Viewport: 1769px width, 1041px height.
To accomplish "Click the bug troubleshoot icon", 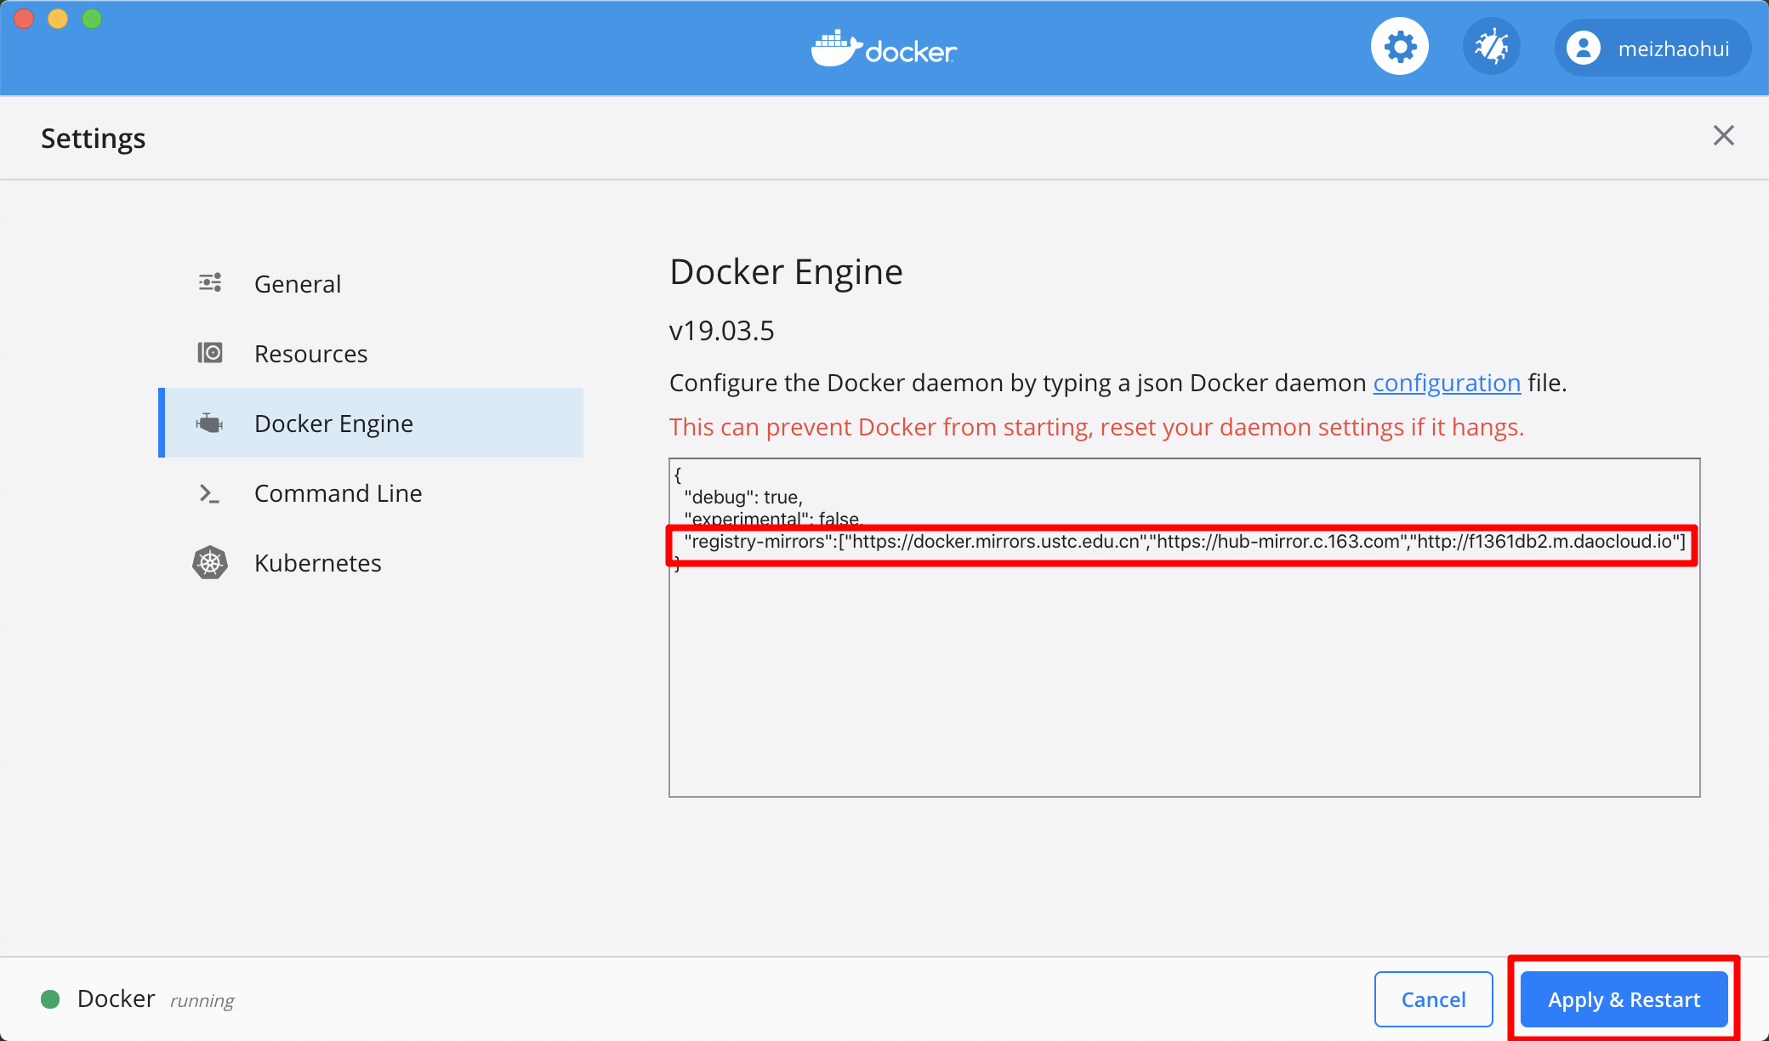I will (x=1491, y=47).
